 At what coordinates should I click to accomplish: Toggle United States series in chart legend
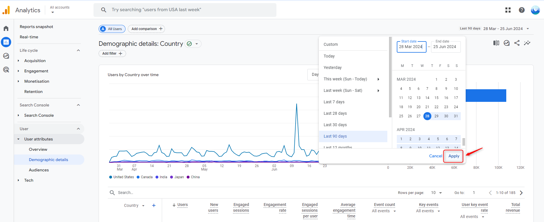[121, 177]
